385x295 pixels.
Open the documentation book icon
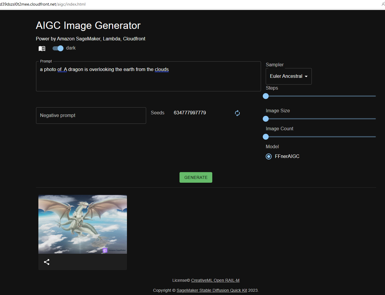point(42,48)
